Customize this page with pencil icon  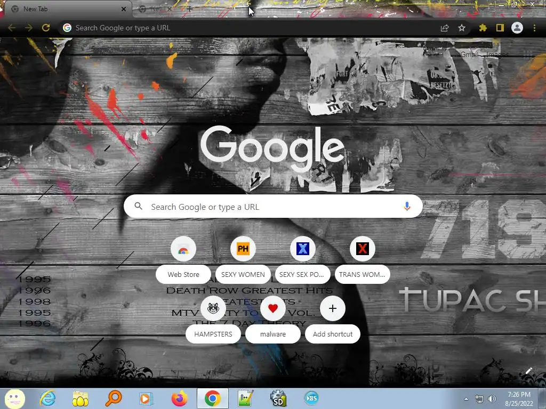(x=528, y=371)
